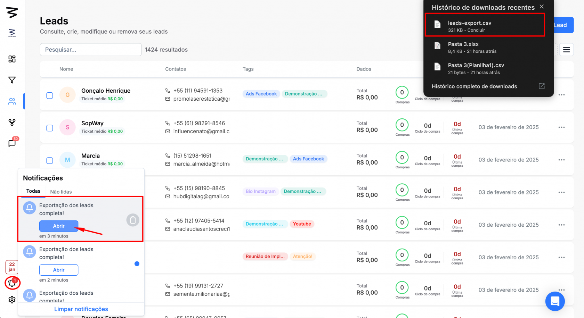Focus the Pesquisar search field

[x=91, y=50]
